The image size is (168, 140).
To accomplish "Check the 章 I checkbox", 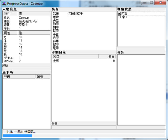I will pyautogui.click(x=119, y=17).
